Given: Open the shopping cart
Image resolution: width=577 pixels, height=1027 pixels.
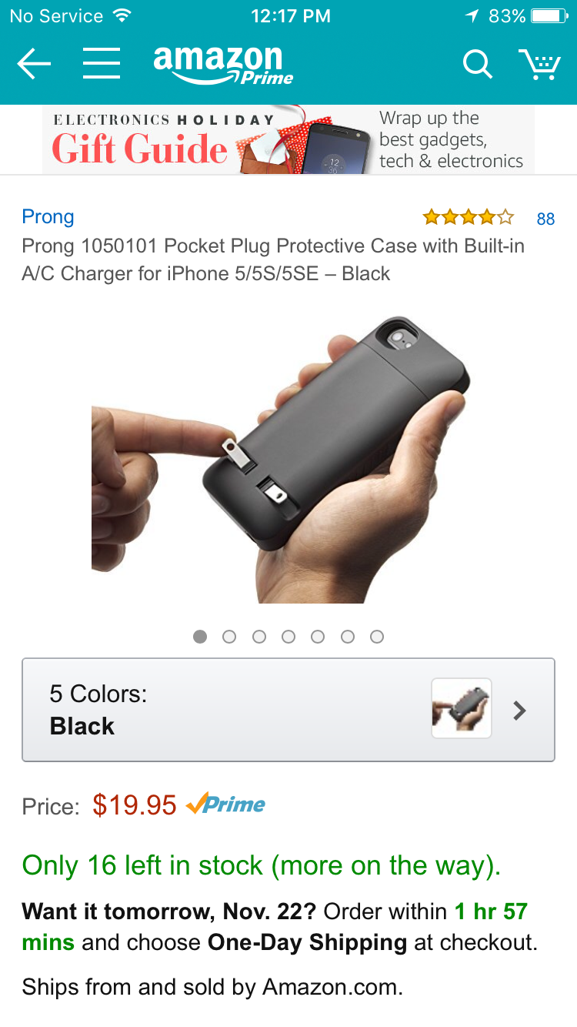Looking at the screenshot, I should pos(539,64).
